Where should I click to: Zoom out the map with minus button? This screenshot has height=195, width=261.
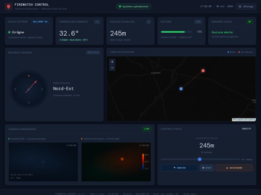pos(112,68)
